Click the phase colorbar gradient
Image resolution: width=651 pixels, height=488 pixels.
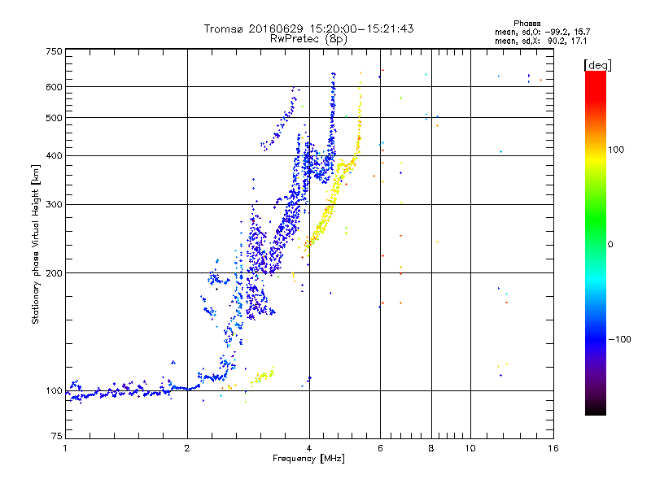point(596,242)
